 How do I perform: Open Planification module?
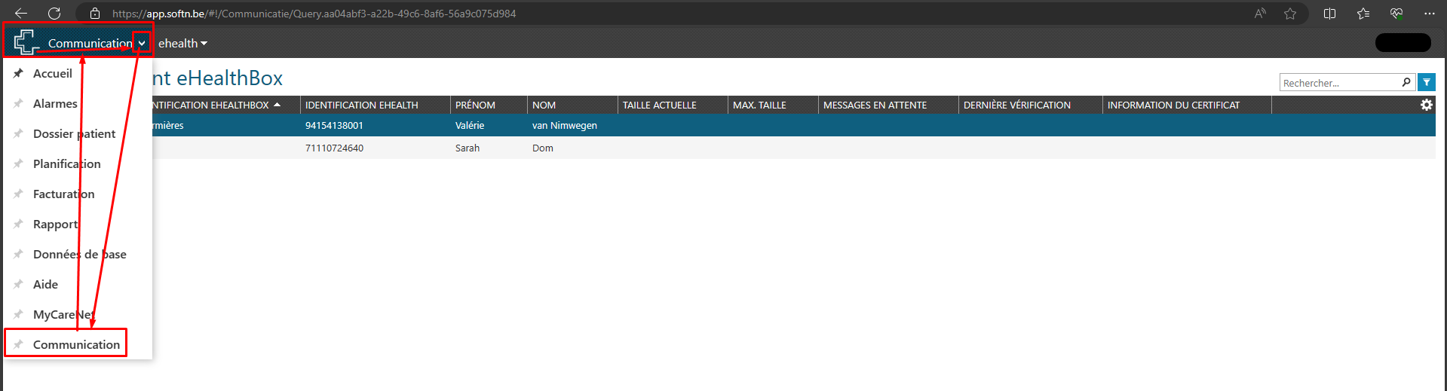pyautogui.click(x=66, y=163)
